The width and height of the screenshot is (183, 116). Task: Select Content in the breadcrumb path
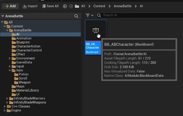pos(99,6)
